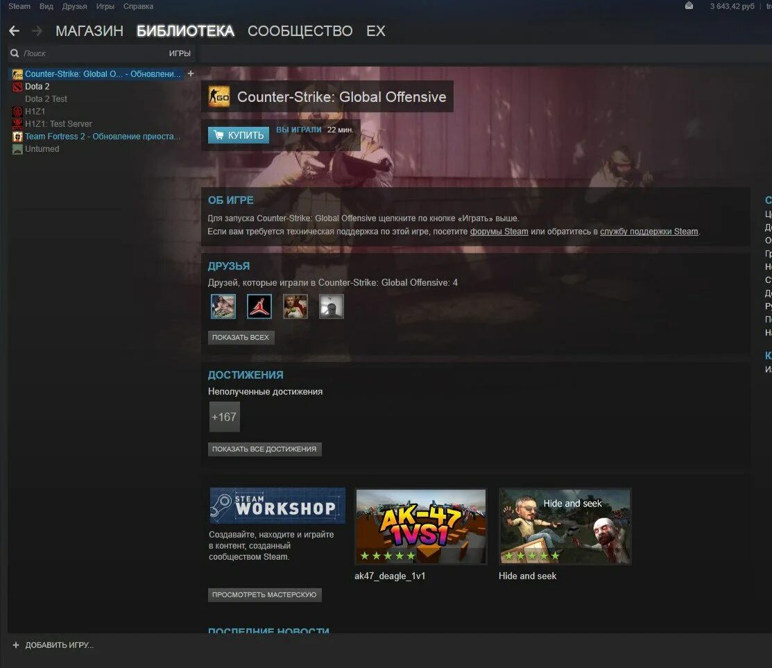Open the Jordan logo friend avatar
The height and width of the screenshot is (668, 772).
click(x=259, y=306)
